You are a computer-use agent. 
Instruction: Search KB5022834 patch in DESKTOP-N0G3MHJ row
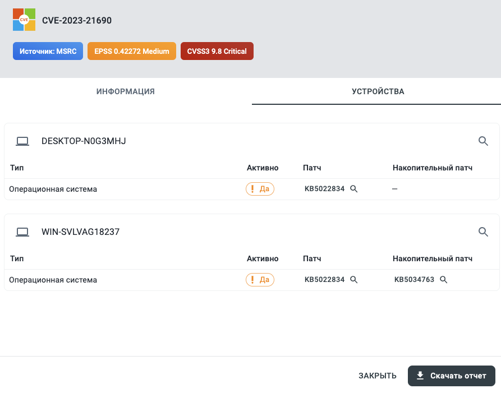coord(353,189)
